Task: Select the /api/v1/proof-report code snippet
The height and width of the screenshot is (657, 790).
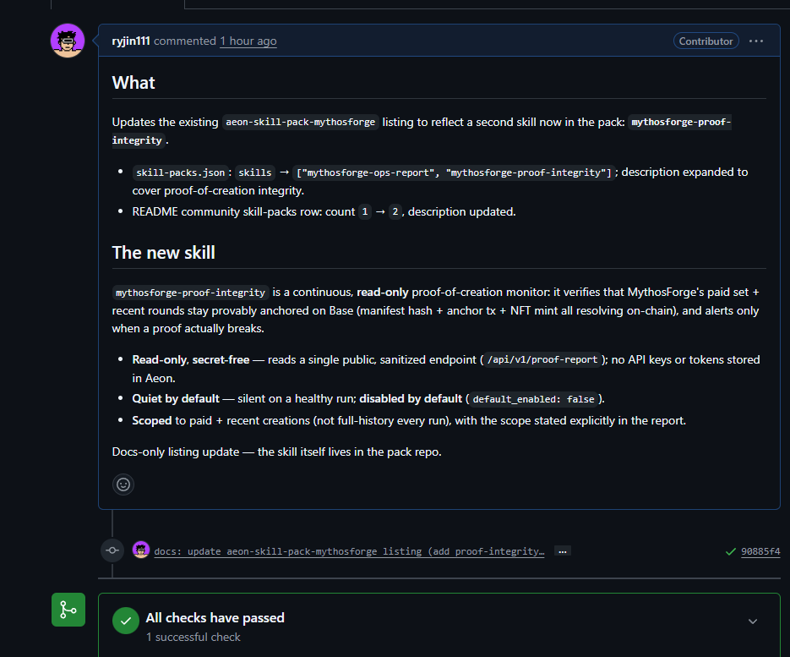Action: point(542,360)
